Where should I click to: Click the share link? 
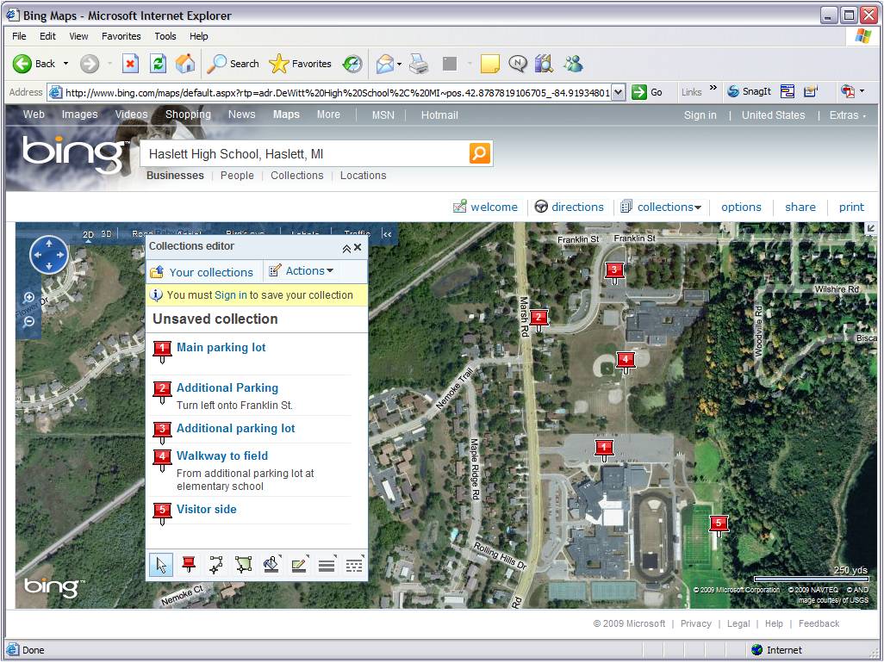coord(800,207)
